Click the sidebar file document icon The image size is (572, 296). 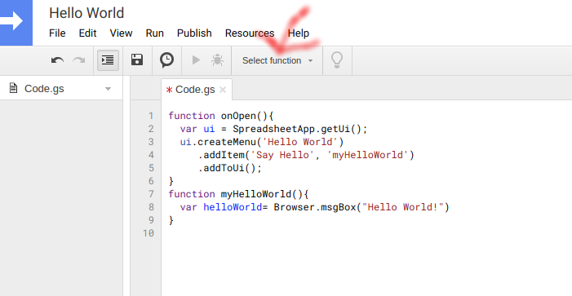[x=13, y=88]
